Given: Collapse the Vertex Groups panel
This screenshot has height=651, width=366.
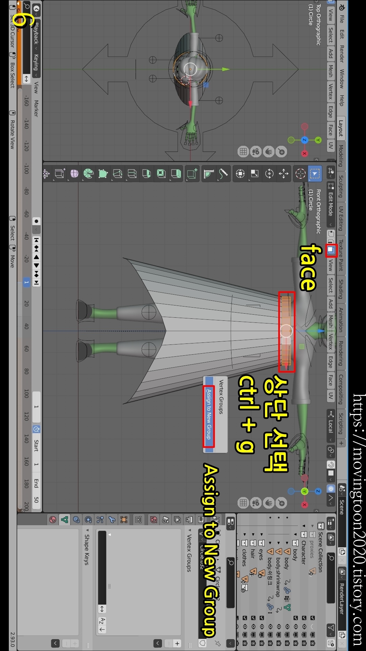Looking at the screenshot, I should (189, 530).
